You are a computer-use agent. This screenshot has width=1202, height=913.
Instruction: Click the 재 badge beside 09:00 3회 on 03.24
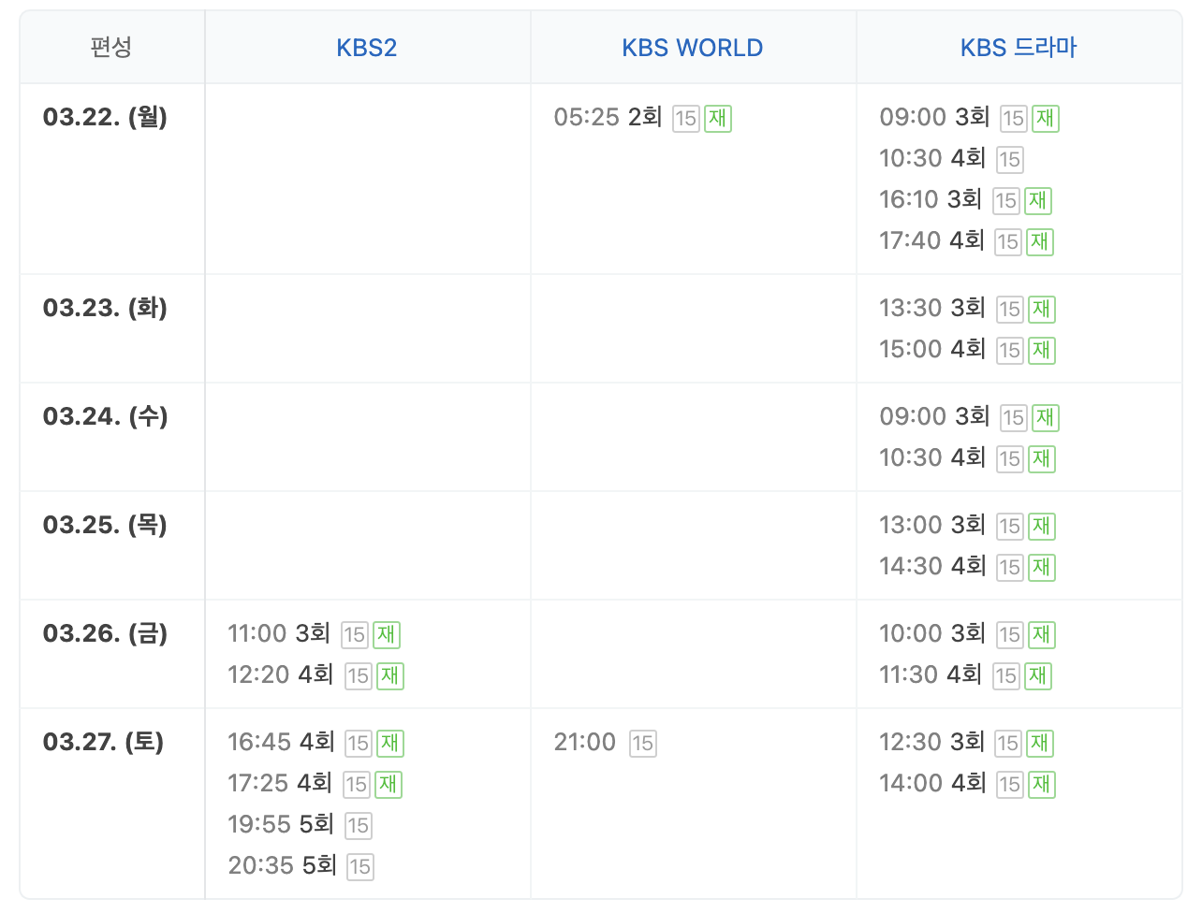click(x=1046, y=417)
